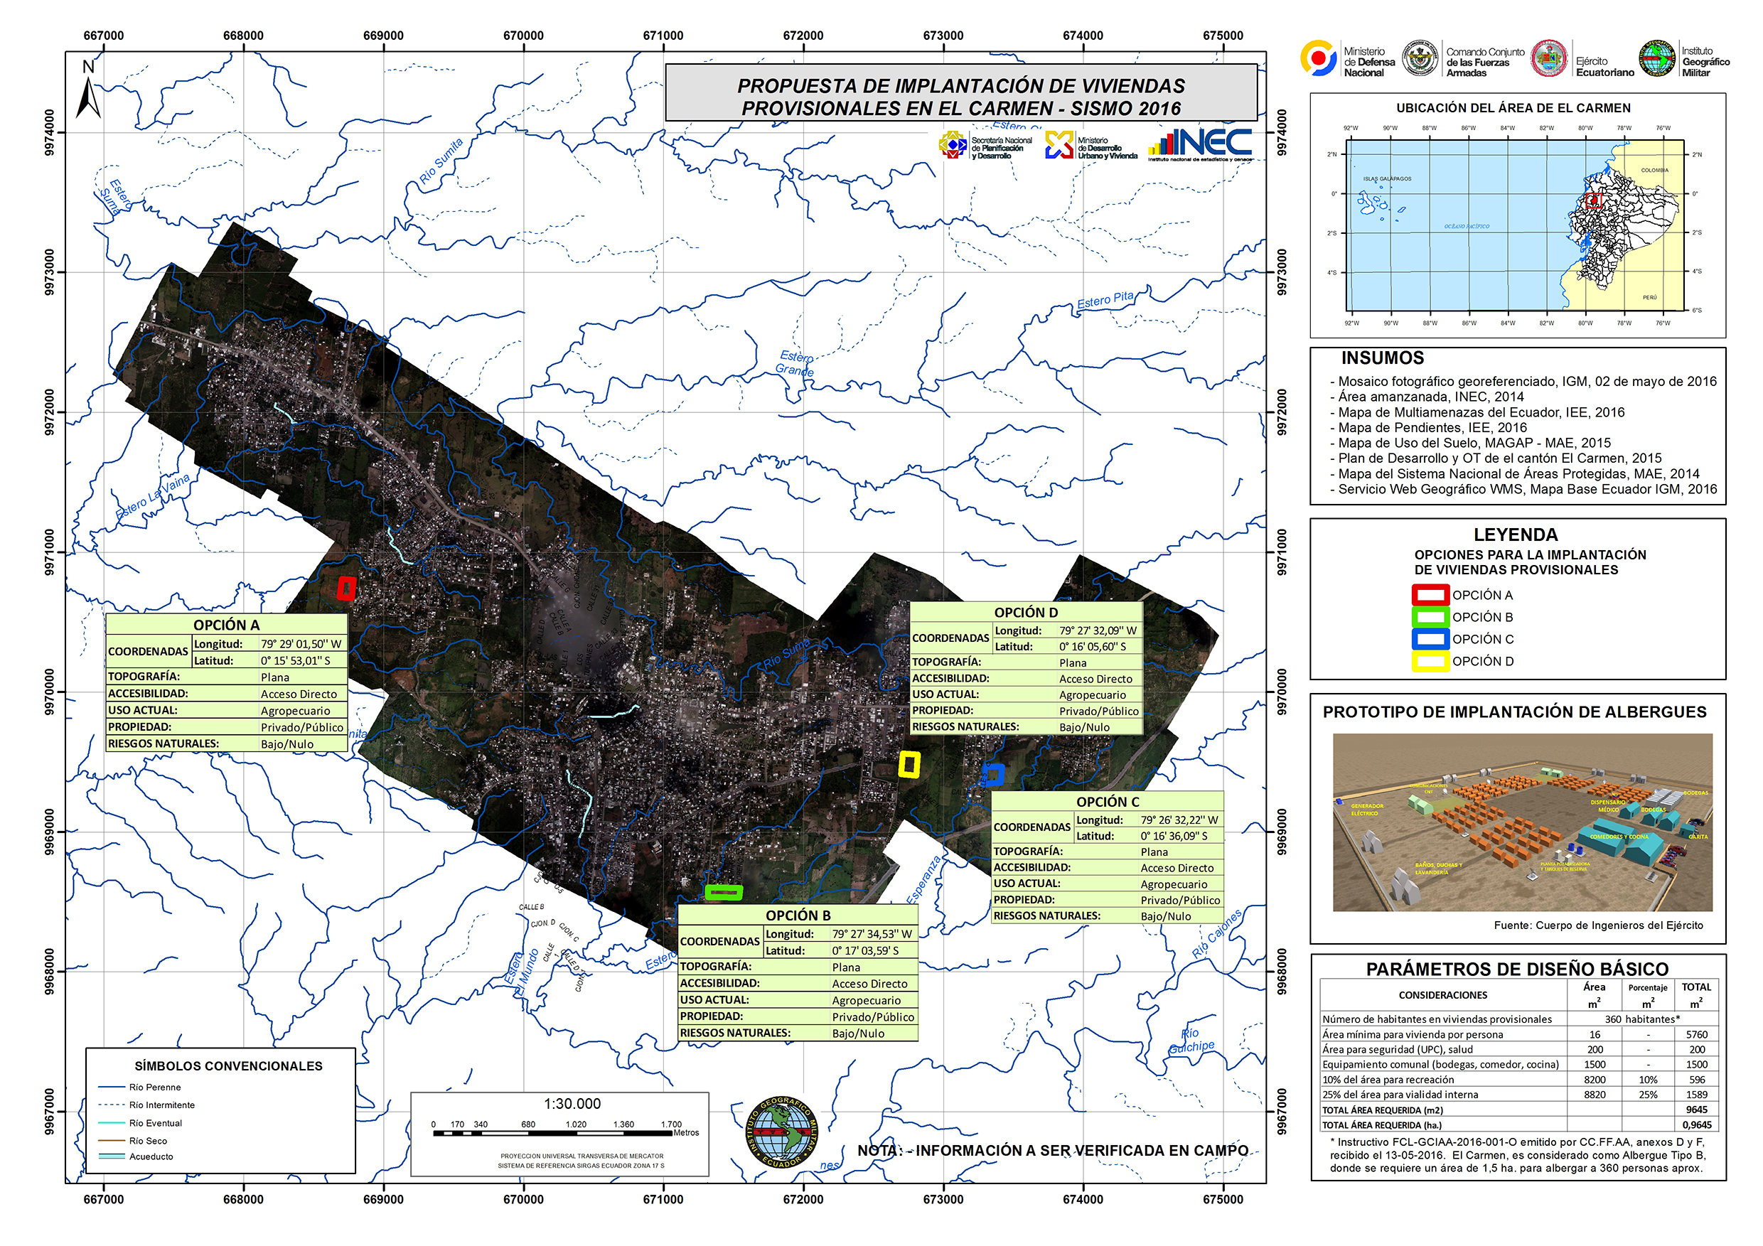The height and width of the screenshot is (1246, 1763).
Task: Click the Ministerio de Desarrollo Urbano logo
Action: (x=1059, y=144)
